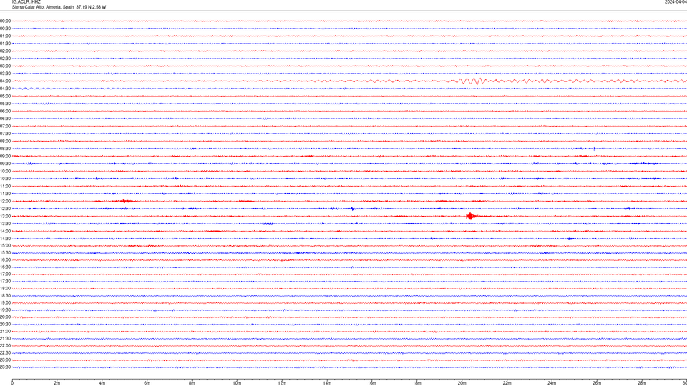
Task: Select the 09:00 time label
Action: [5, 157]
